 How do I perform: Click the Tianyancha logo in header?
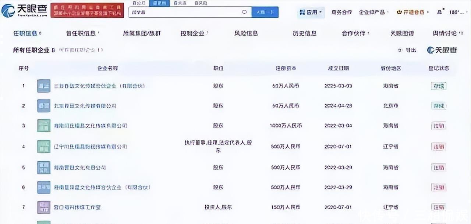[24, 10]
